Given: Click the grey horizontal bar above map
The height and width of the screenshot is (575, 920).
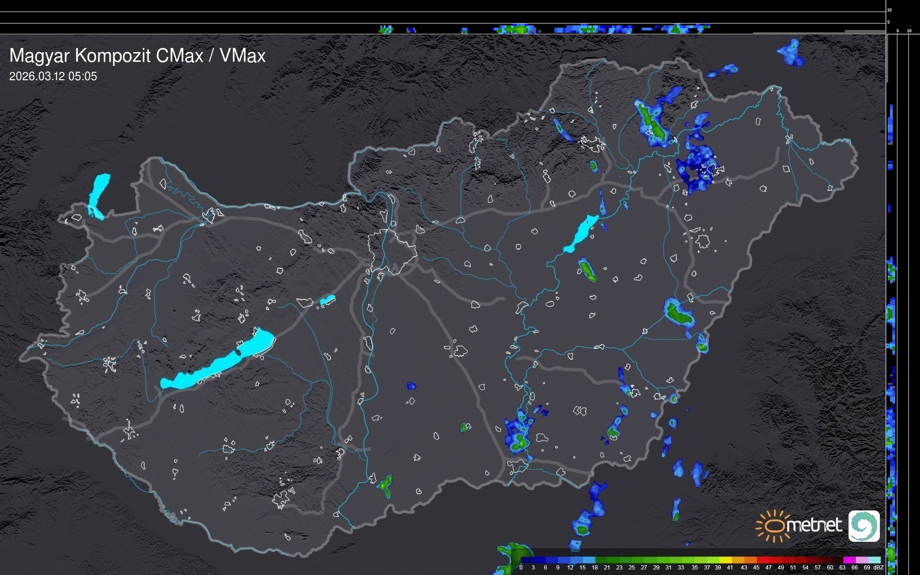Looking at the screenshot, I should coord(865,31).
